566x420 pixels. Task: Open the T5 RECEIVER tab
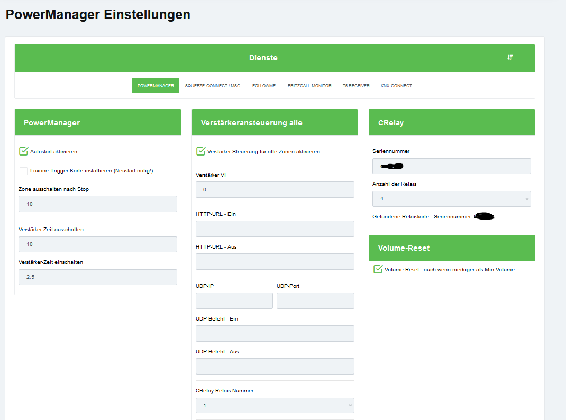[x=356, y=86]
